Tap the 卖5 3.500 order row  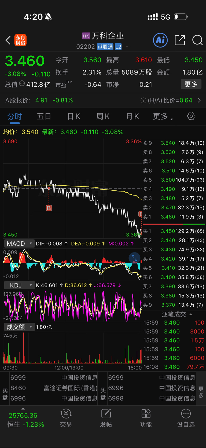coord(174,180)
